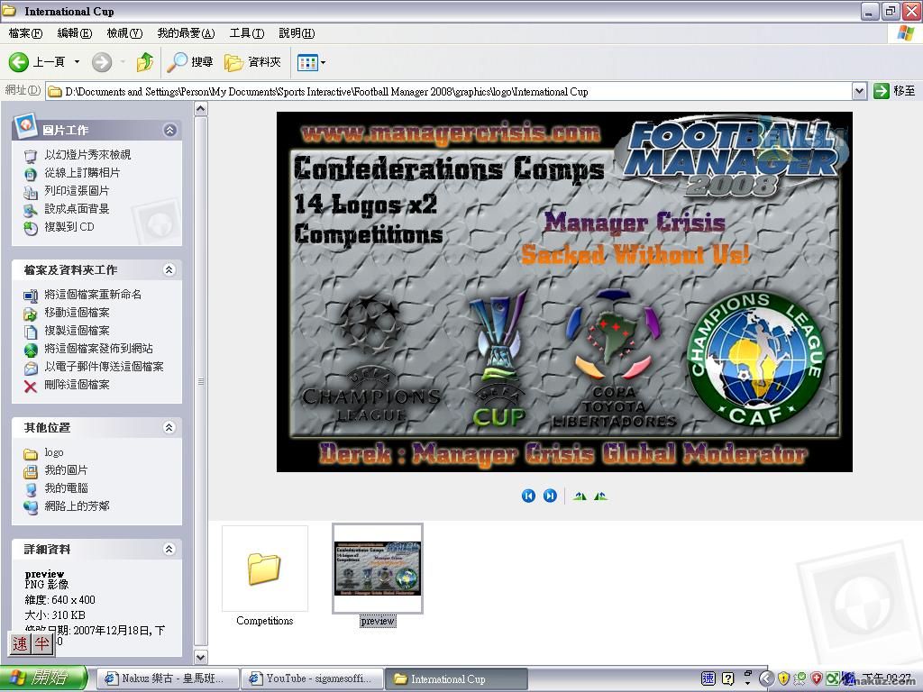This screenshot has height=692, width=923.
Task: Open the 說明(H) menu
Action: [297, 33]
